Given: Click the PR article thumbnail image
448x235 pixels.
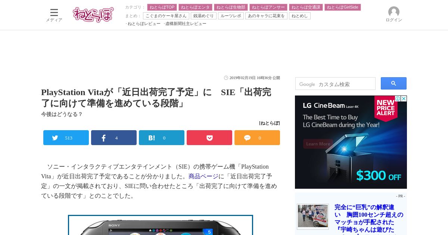Looking at the screenshot, I should [313, 216].
